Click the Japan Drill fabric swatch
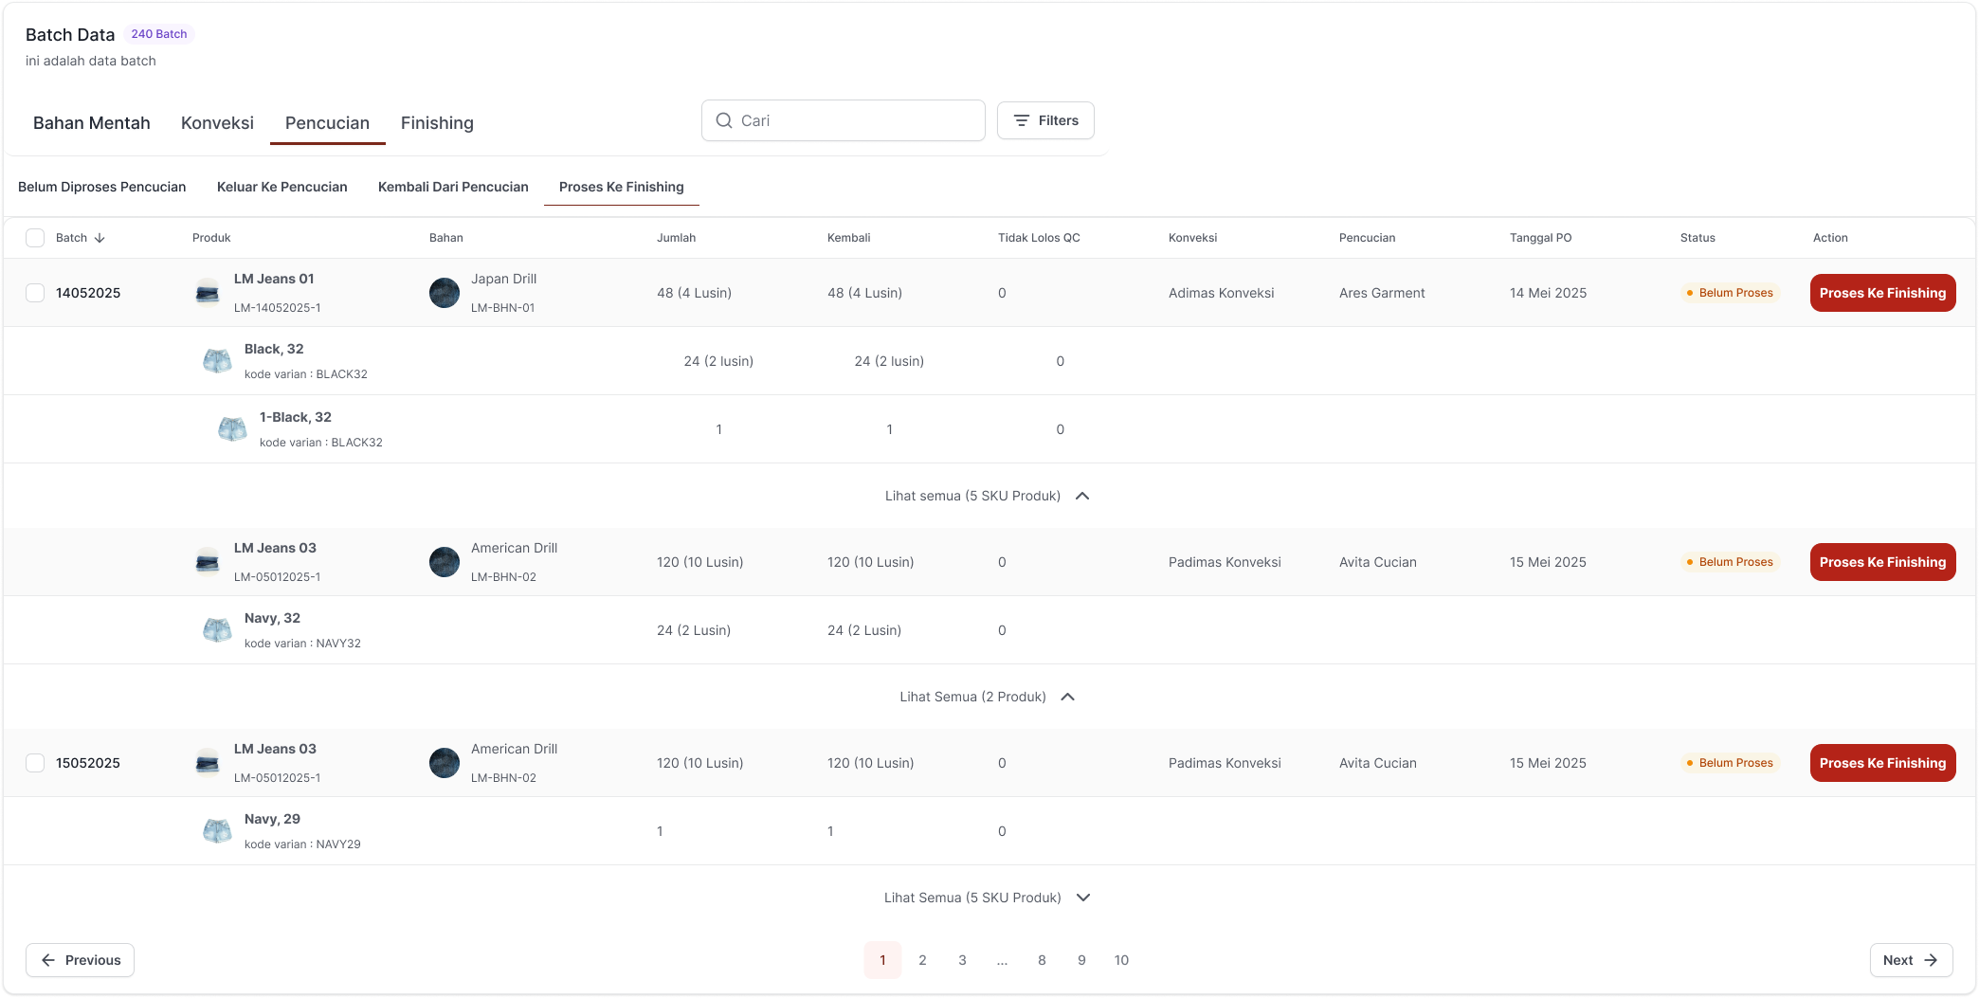Screen dimensions: 1979x998 445,293
